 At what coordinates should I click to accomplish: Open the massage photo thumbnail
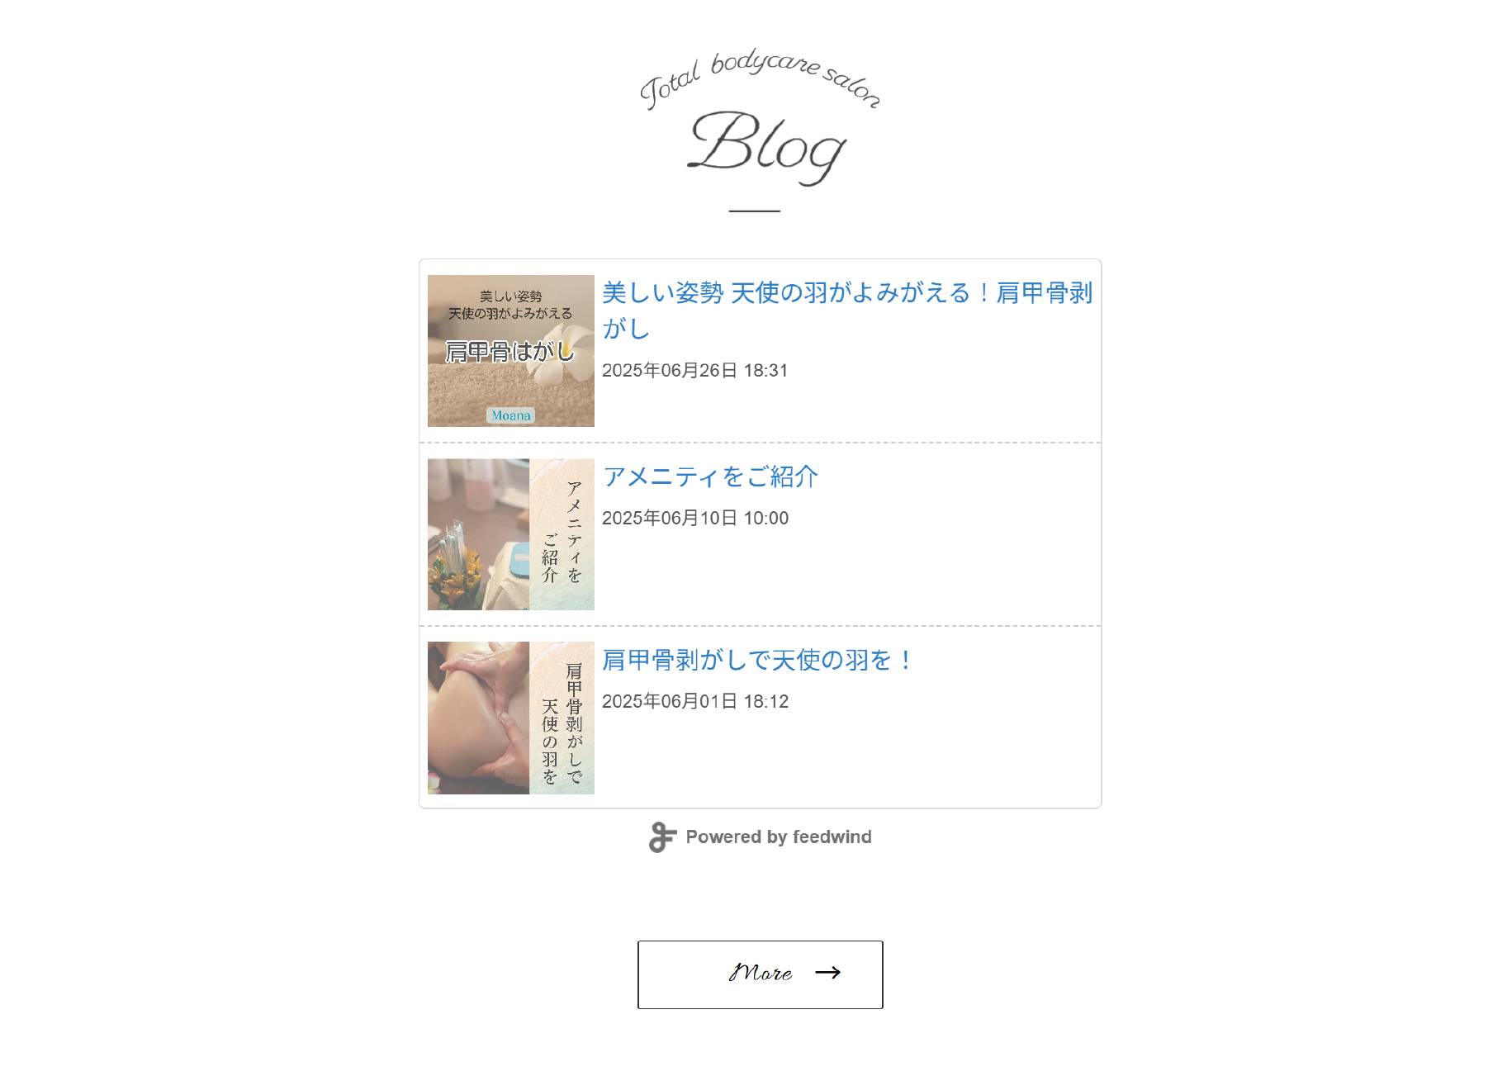pos(511,718)
